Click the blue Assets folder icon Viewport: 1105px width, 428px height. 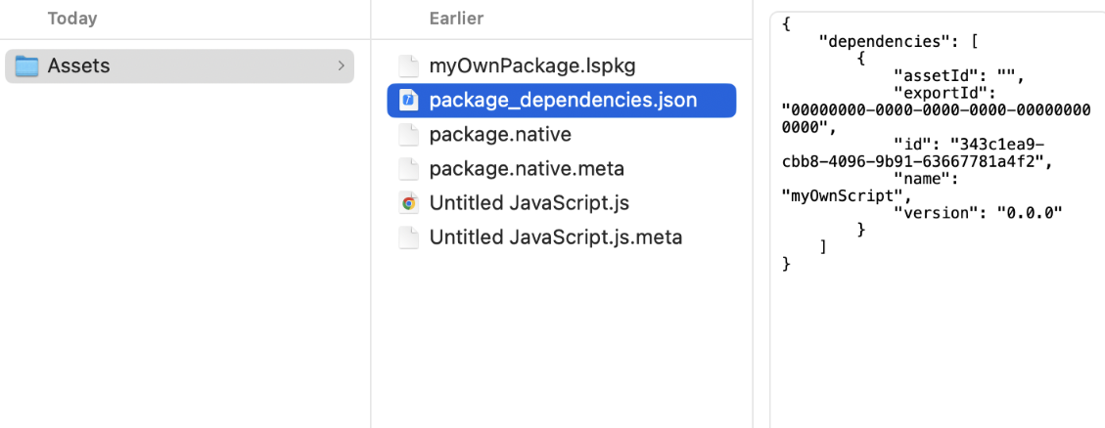pos(27,66)
